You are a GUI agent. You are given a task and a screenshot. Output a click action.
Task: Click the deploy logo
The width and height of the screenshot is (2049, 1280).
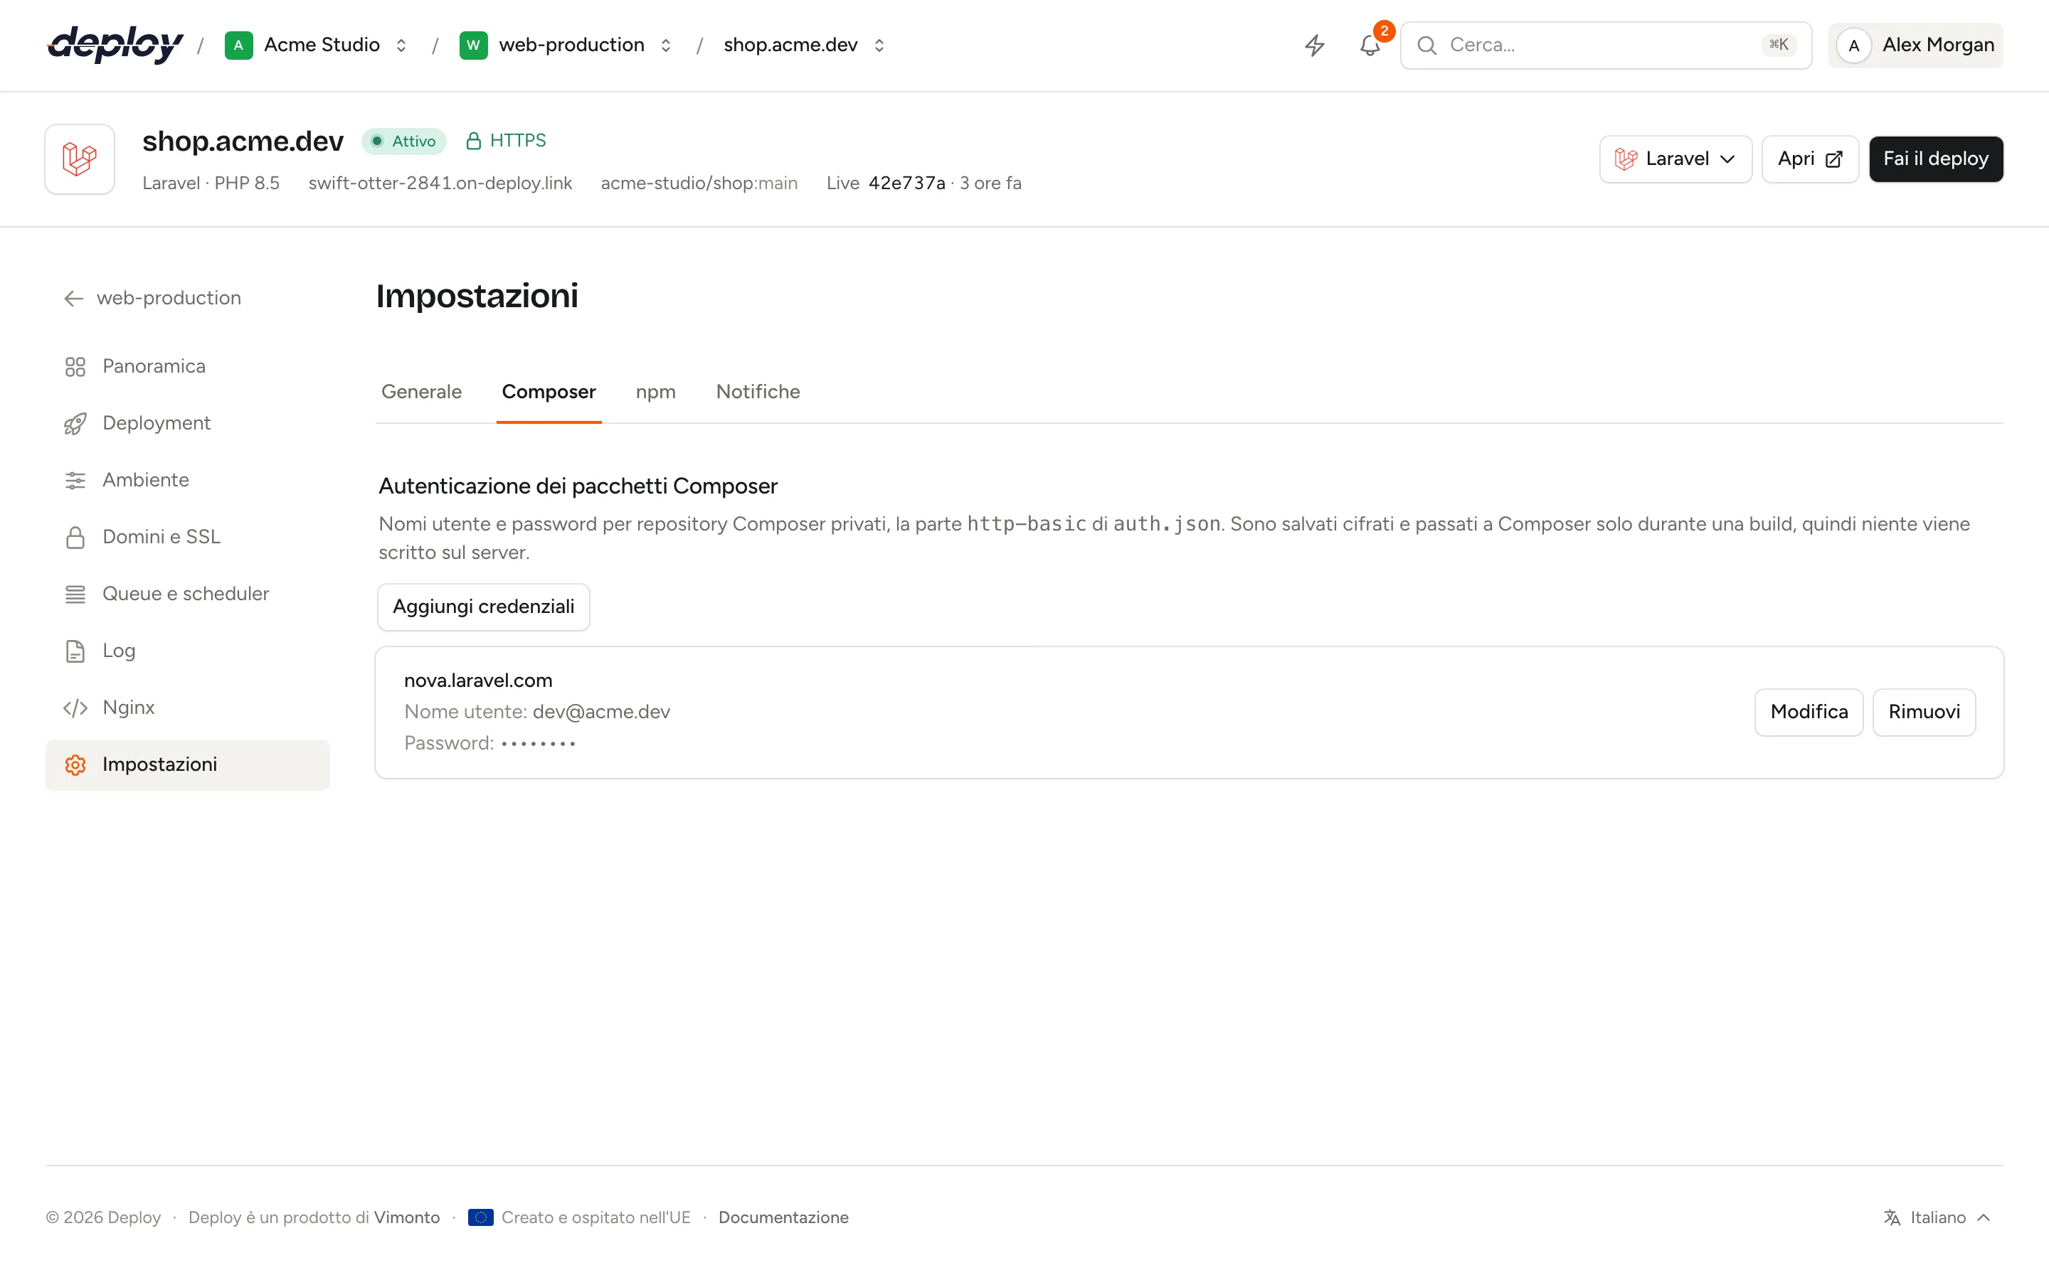[x=115, y=45]
